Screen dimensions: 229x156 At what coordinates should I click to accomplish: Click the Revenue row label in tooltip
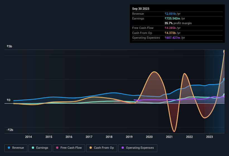tap(138, 14)
